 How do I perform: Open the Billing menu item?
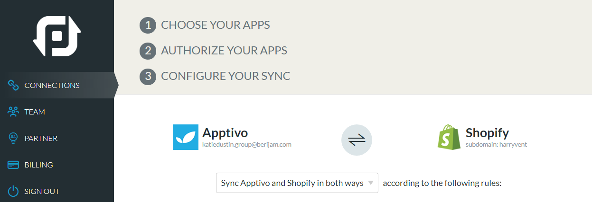pyautogui.click(x=57, y=165)
